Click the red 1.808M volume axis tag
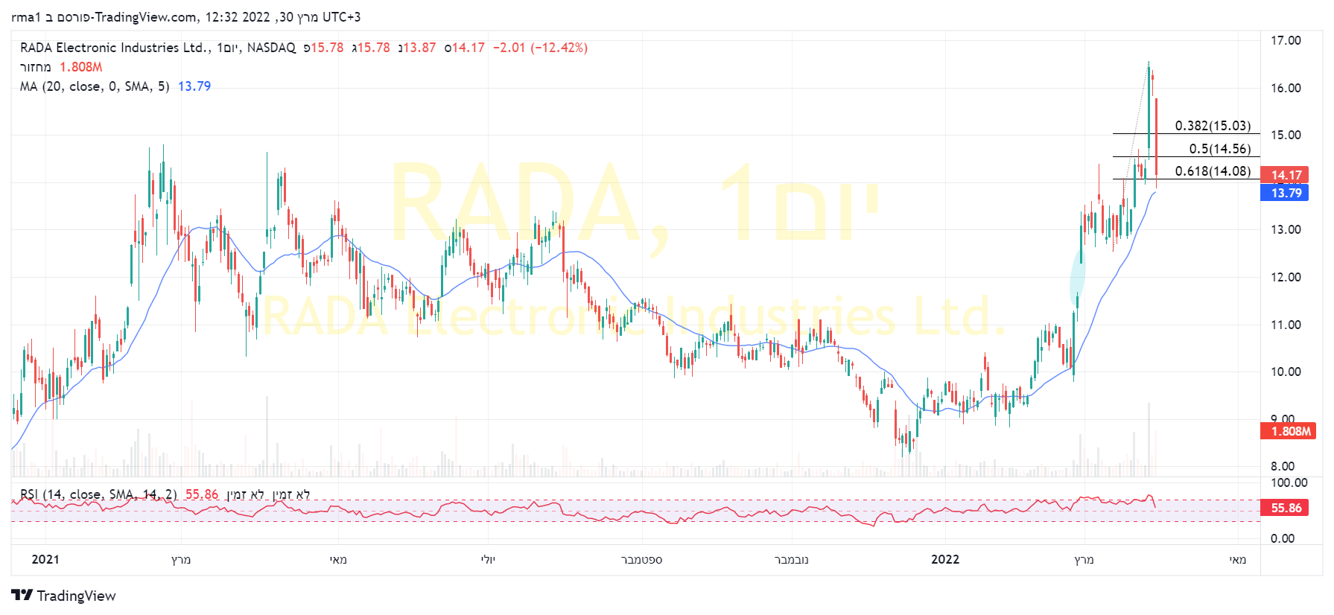1334x615 pixels. (x=1288, y=431)
